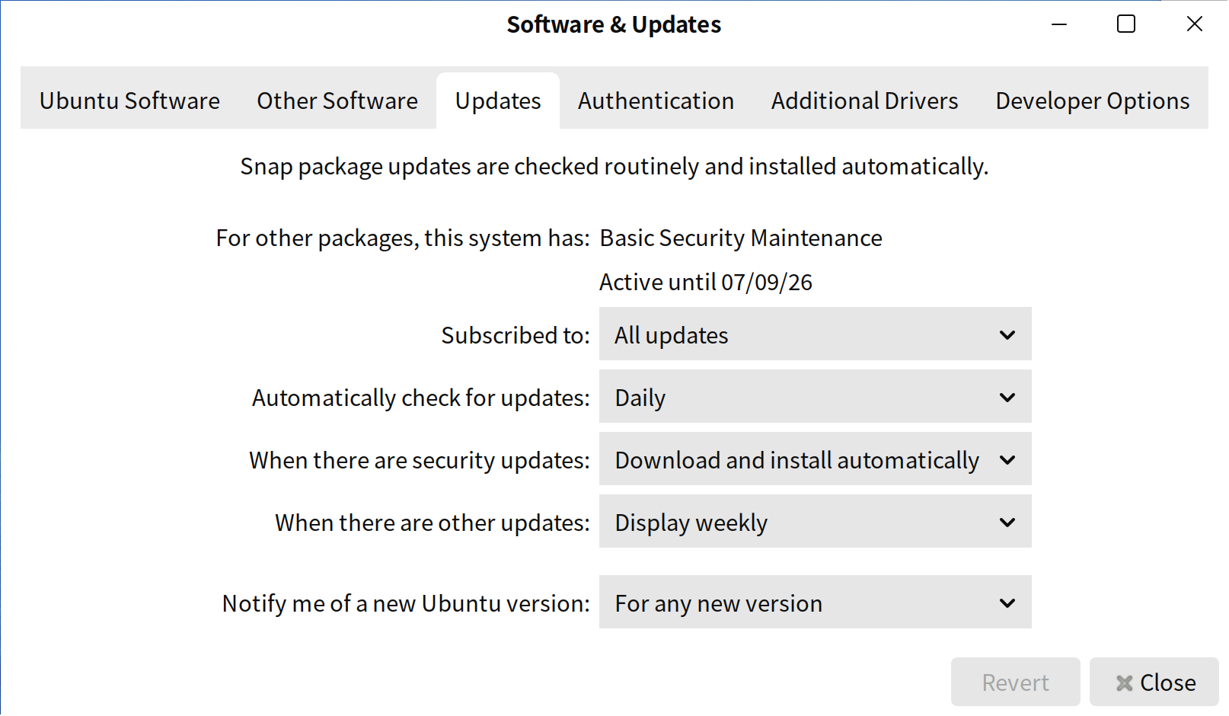Screen dimensions: 1229x716
Task: Maximize the Software & Updates window
Action: pos(1125,24)
